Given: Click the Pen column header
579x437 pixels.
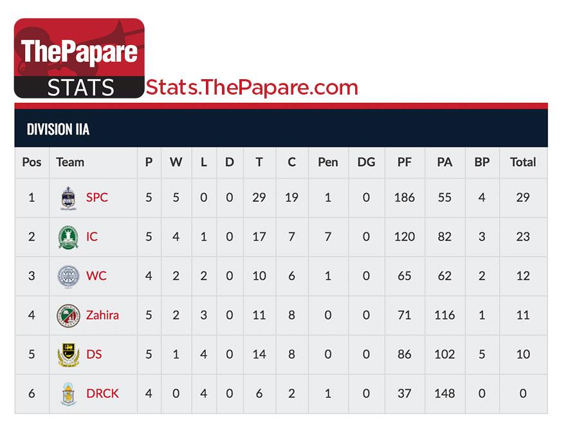Looking at the screenshot, I should [x=328, y=162].
